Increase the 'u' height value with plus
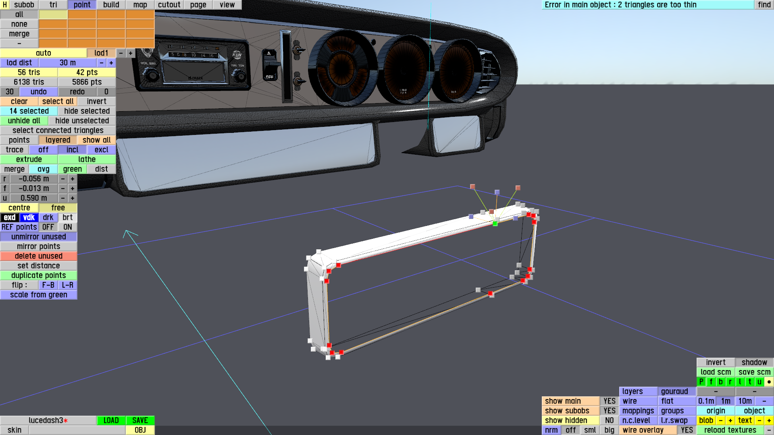 pos(73,198)
